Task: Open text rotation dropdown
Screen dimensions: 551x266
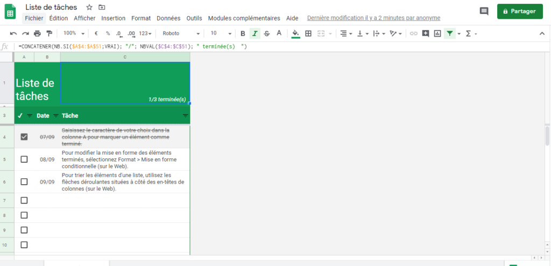Action: point(395,33)
